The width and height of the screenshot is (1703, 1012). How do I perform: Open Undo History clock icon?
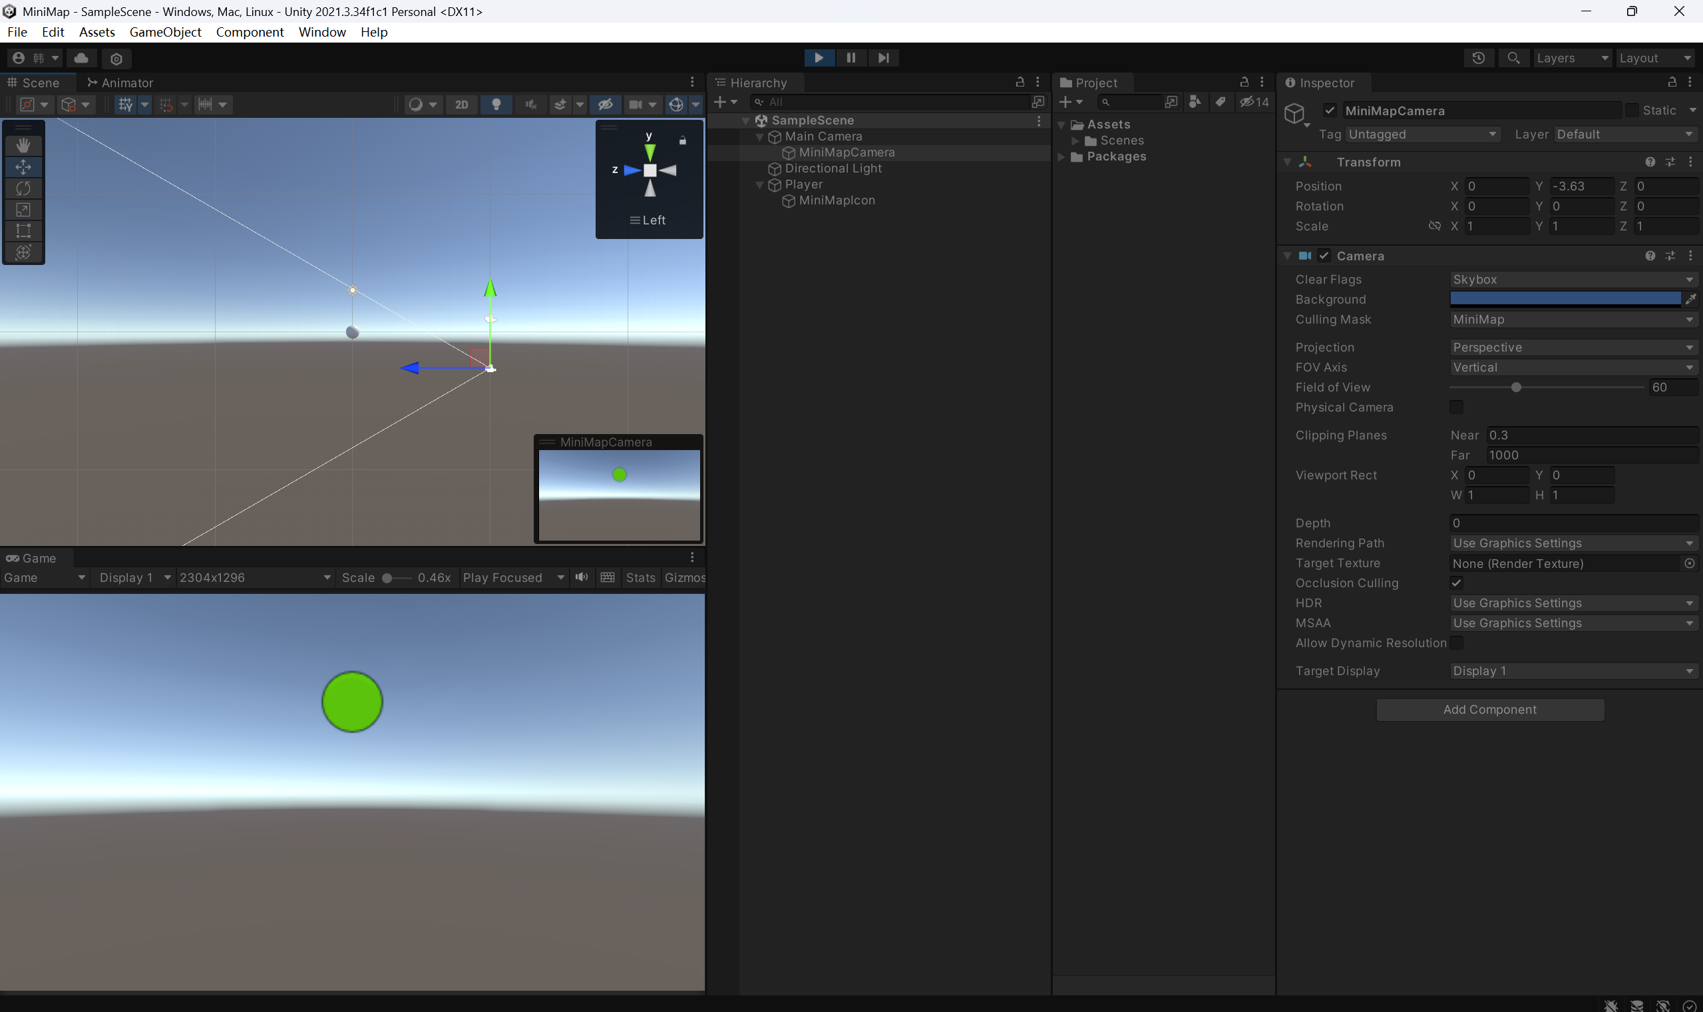point(1478,58)
